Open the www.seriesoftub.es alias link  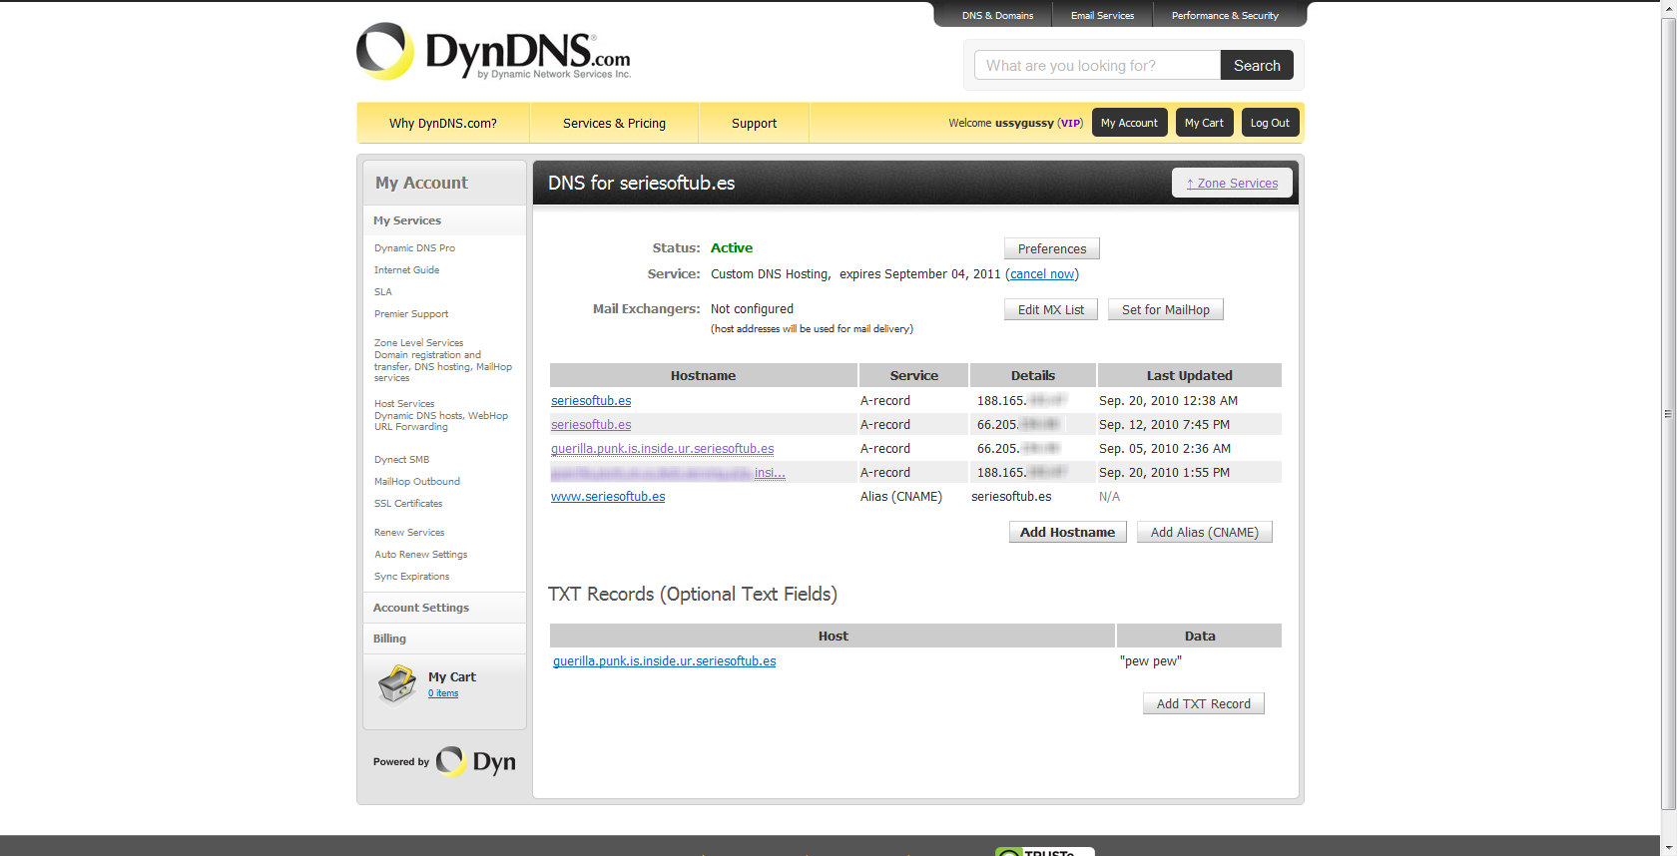click(x=608, y=496)
